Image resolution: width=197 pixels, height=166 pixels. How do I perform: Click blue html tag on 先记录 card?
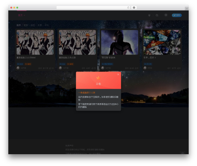point(62,64)
